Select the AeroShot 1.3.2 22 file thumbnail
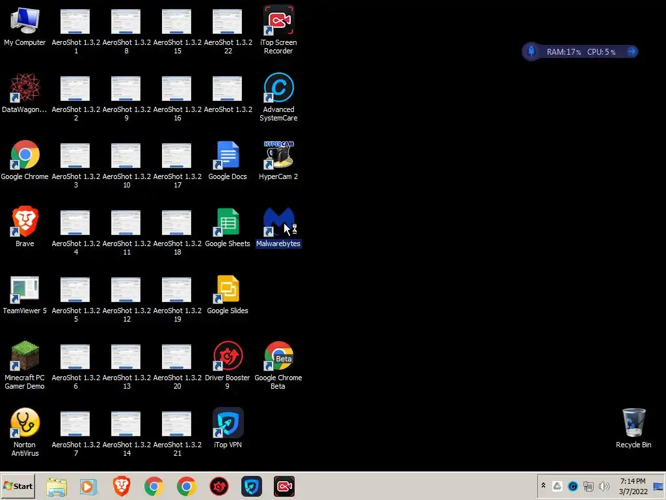The height and width of the screenshot is (500, 666). coord(227,21)
